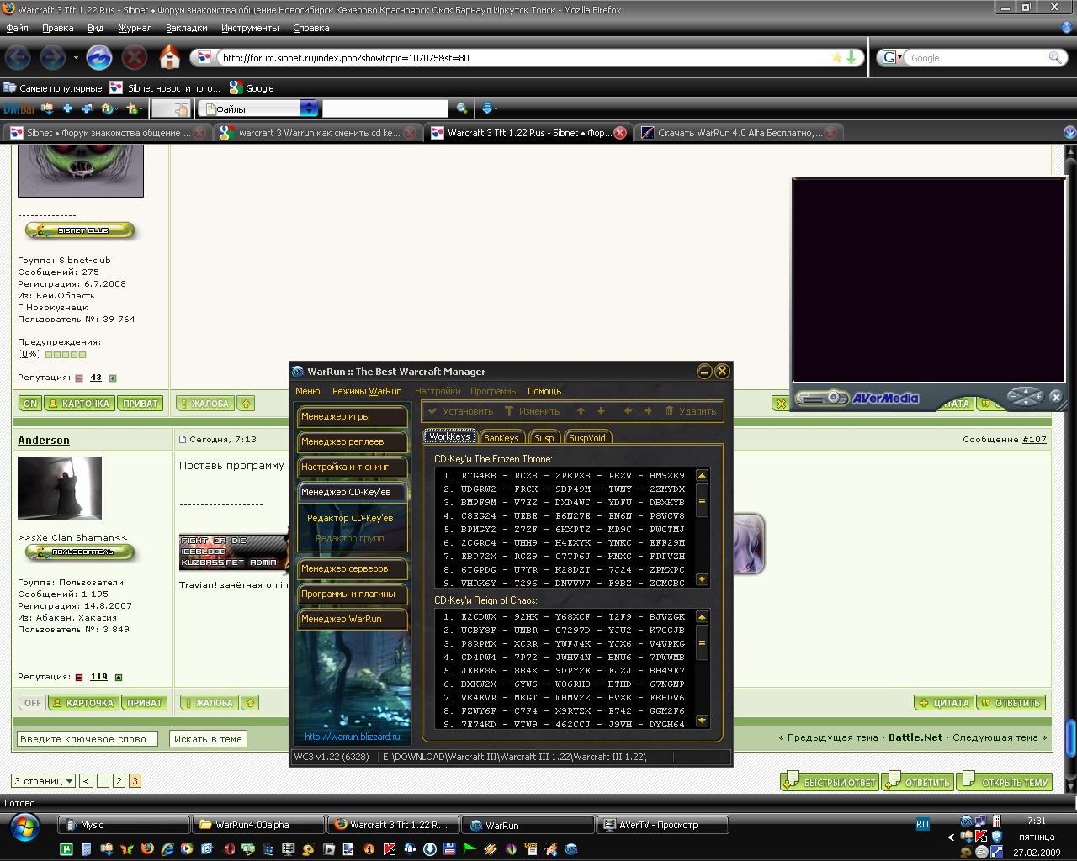Open the WarRun Меню menu
Viewport: 1077px width, 861px height.
(308, 391)
